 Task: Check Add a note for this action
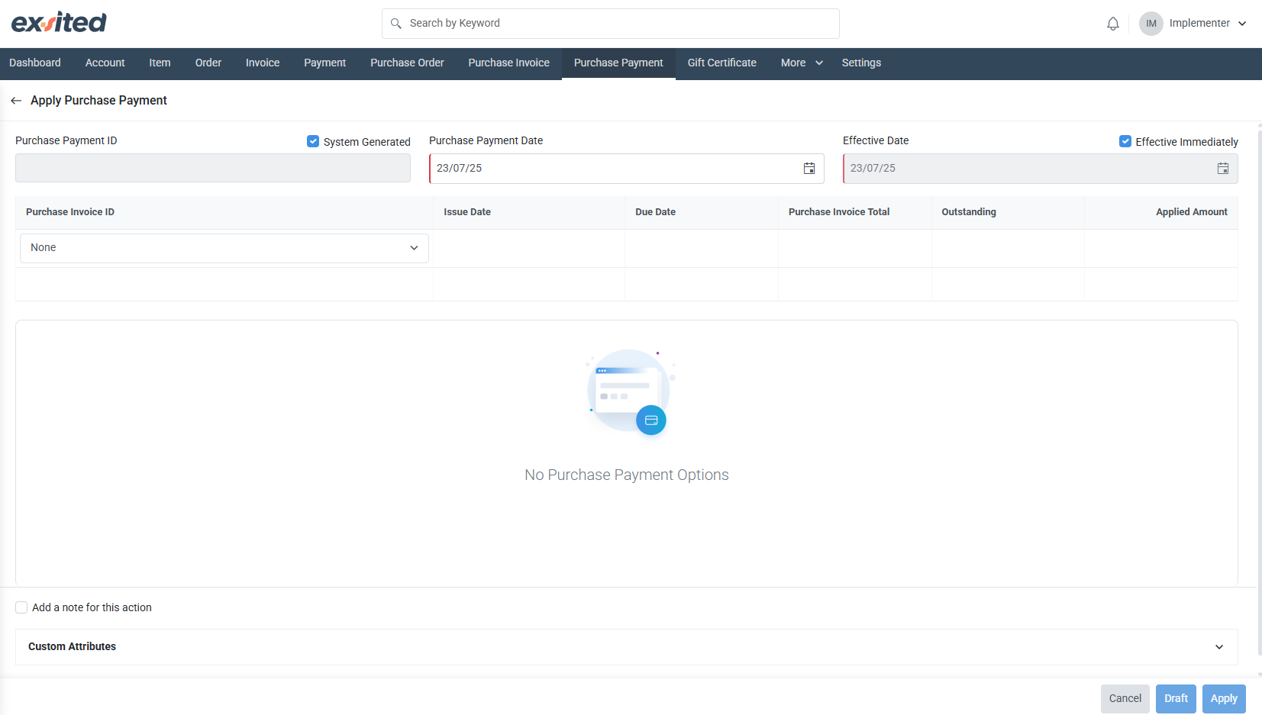[21, 607]
